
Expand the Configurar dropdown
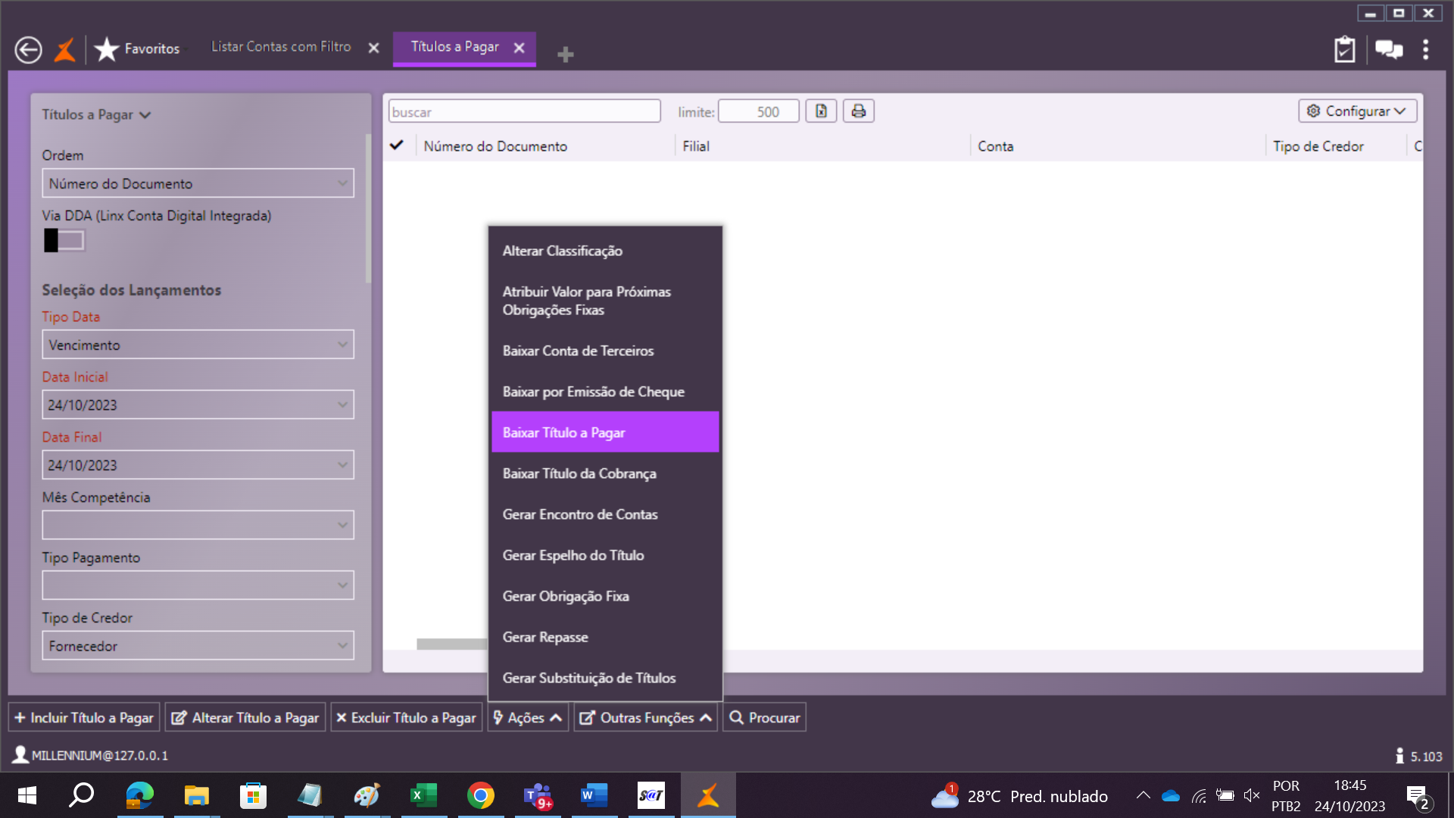pos(1357,111)
